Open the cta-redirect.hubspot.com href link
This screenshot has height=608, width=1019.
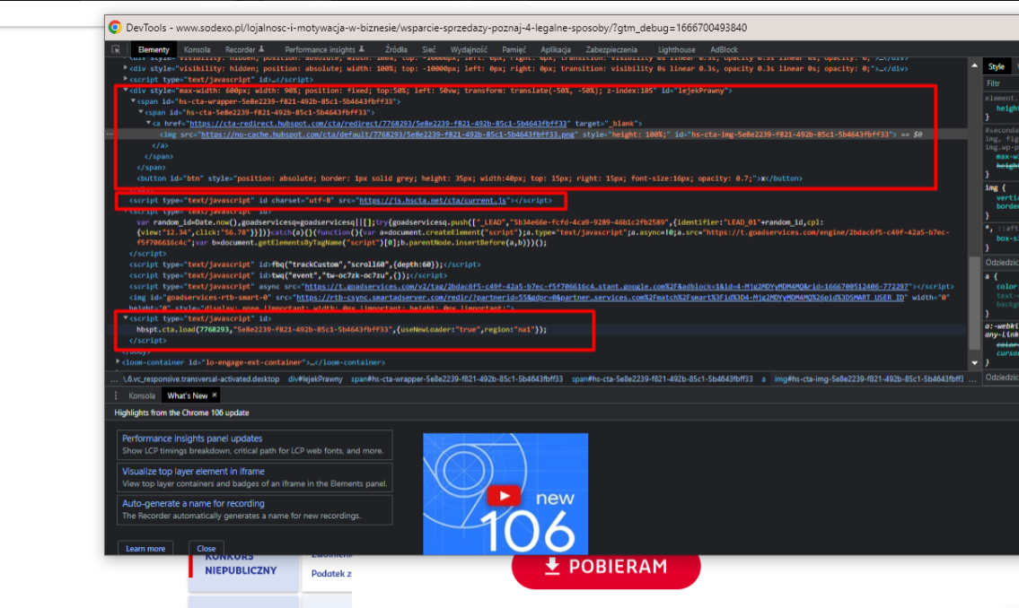379,123
